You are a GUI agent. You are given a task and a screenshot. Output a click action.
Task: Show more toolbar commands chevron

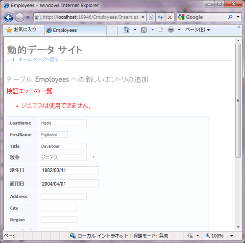click(x=239, y=27)
